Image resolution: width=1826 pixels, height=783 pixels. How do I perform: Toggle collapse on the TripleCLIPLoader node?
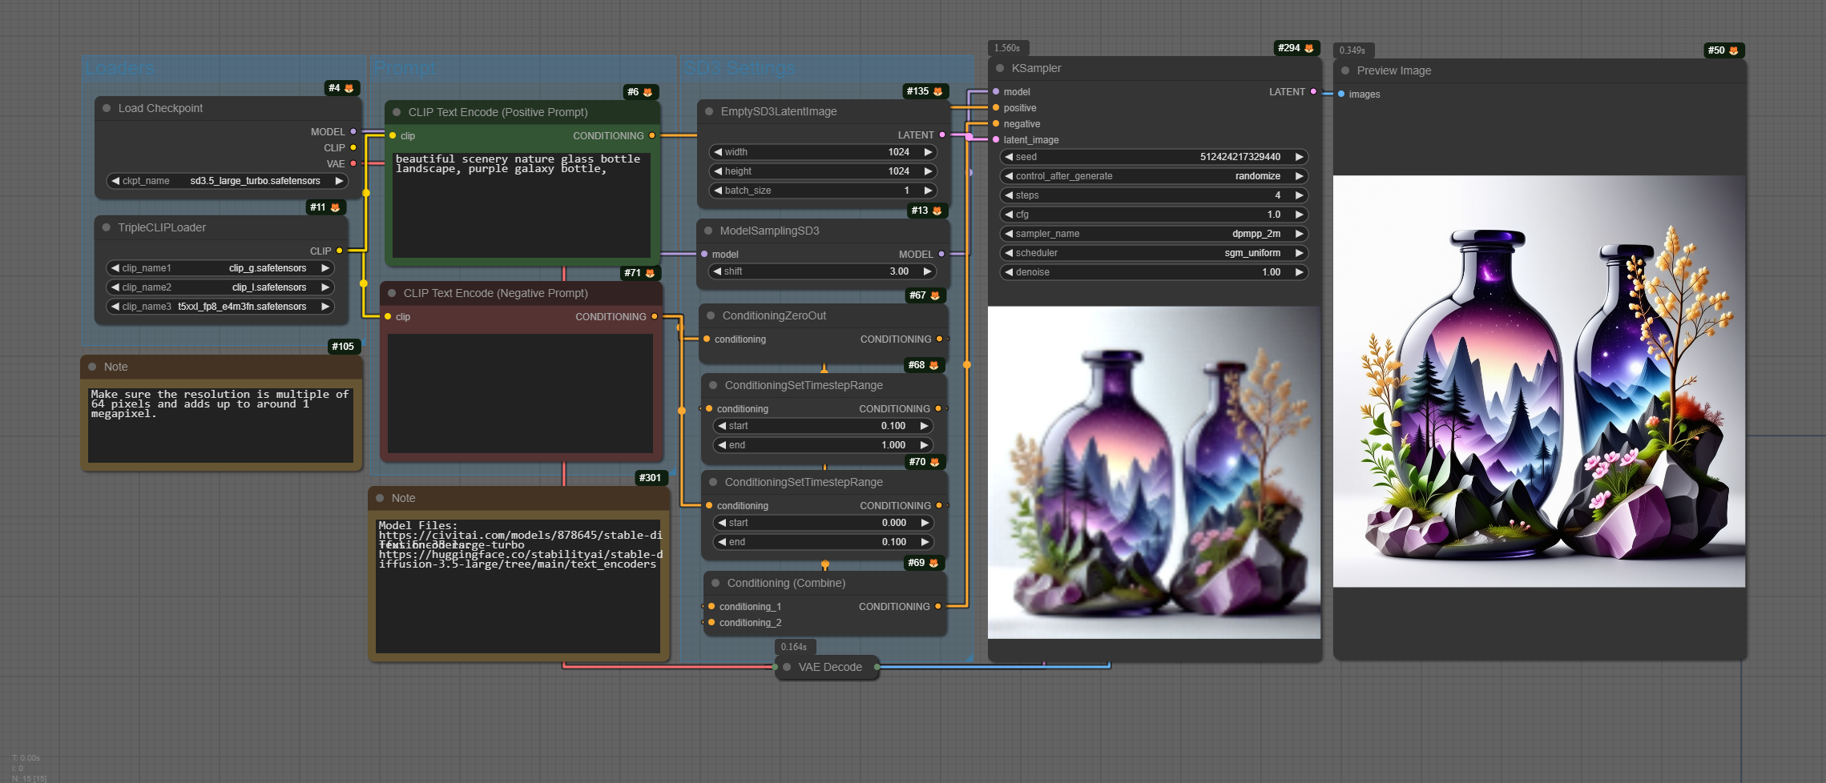click(107, 227)
